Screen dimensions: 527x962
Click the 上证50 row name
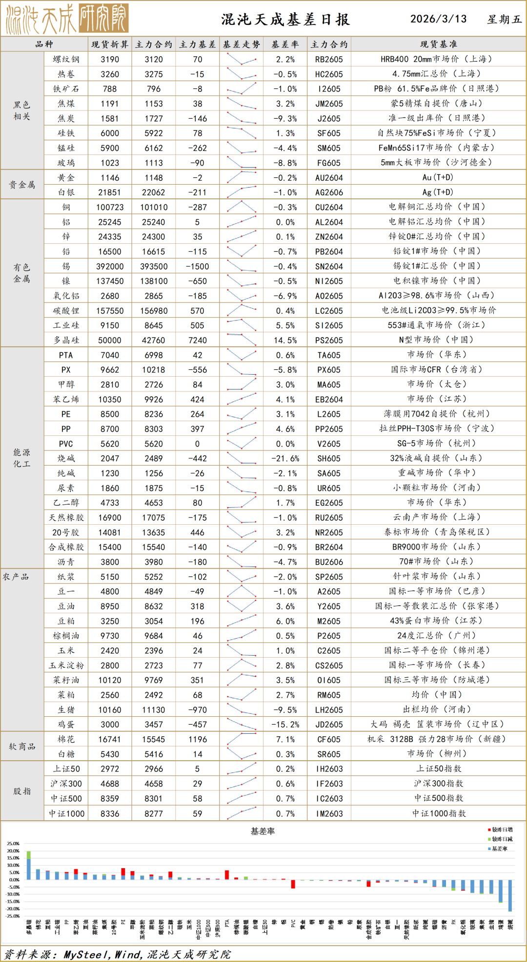coord(66,769)
